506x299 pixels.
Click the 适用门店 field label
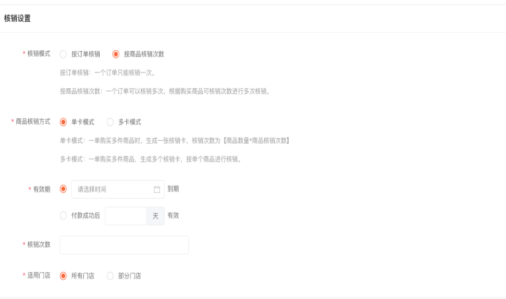(39, 275)
